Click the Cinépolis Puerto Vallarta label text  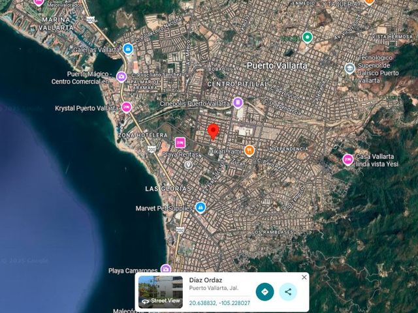195,104
